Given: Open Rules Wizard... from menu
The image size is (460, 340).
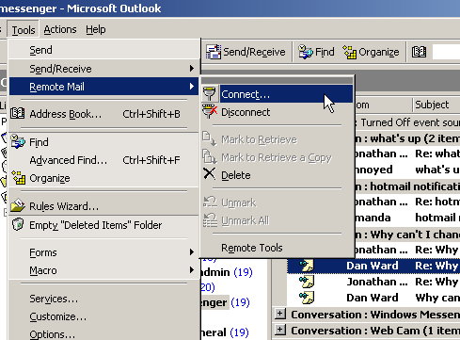Looking at the screenshot, I should coord(104,206).
